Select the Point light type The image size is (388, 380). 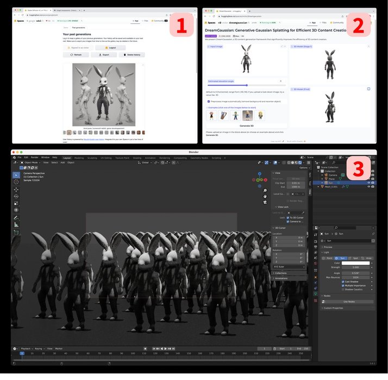coord(328,258)
